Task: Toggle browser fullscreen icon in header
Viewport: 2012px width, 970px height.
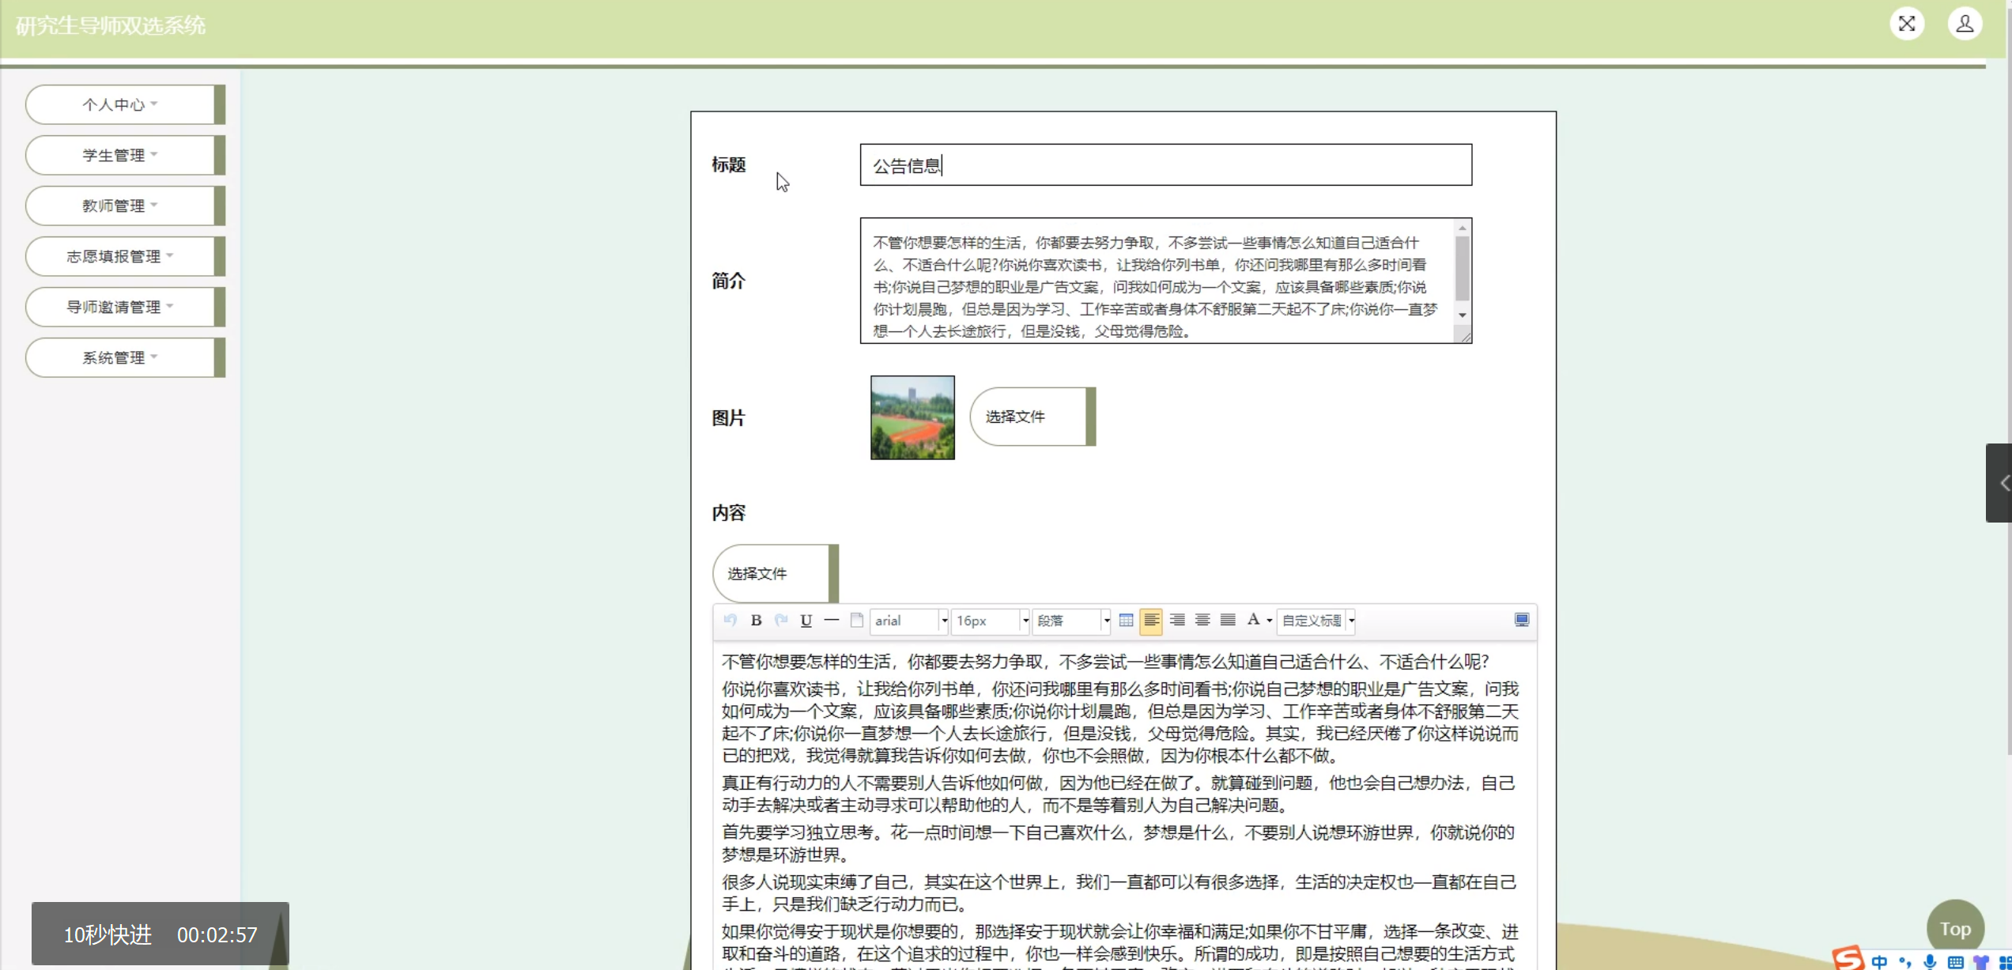Action: [1906, 24]
